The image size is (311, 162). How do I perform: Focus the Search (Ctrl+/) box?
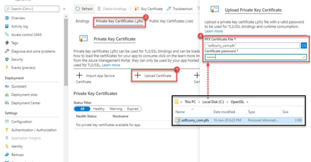click(x=32, y=9)
